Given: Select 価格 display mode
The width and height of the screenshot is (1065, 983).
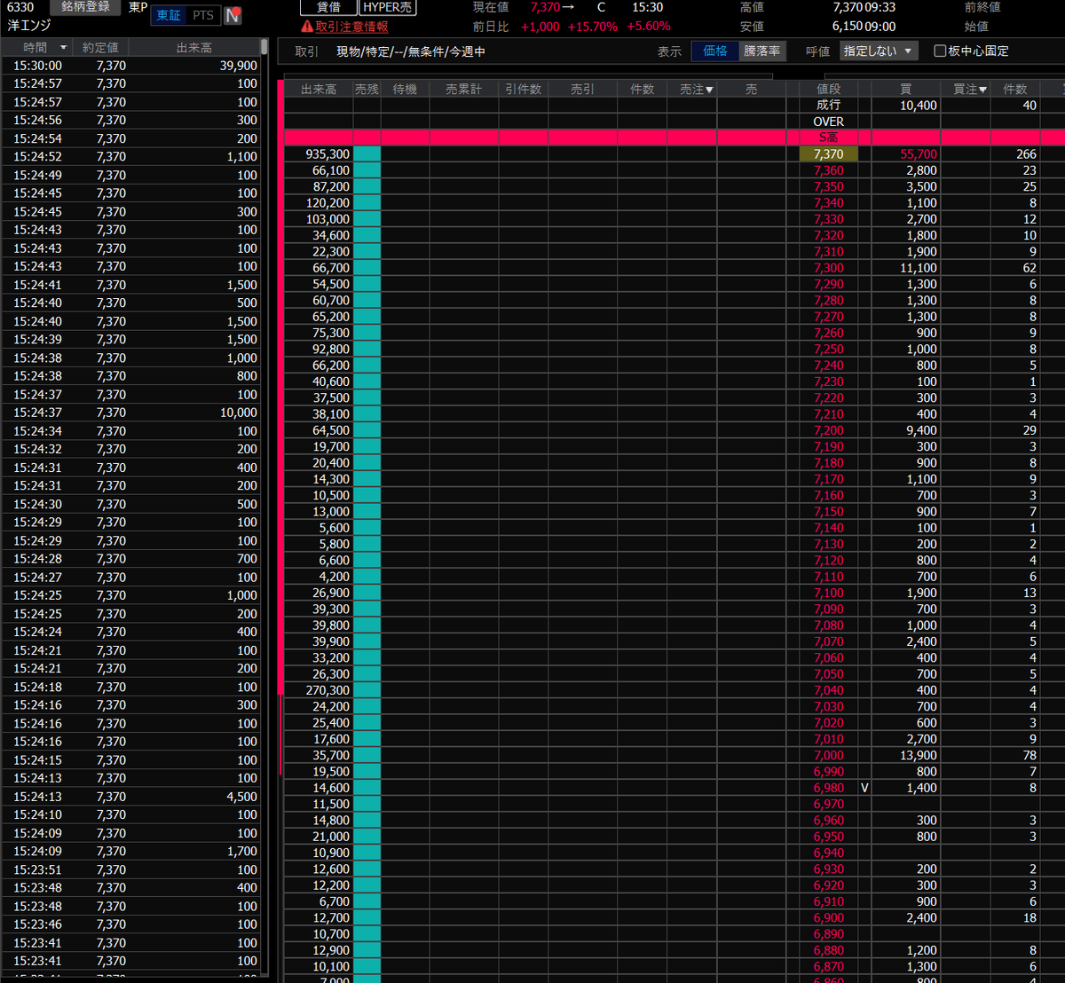Looking at the screenshot, I should click(715, 51).
